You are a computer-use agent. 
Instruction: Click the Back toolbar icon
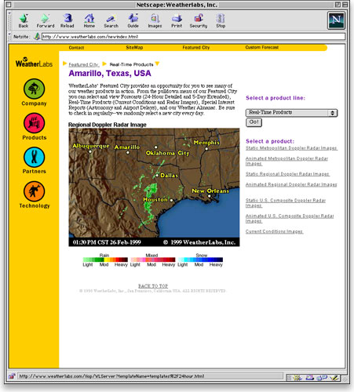tap(24, 18)
